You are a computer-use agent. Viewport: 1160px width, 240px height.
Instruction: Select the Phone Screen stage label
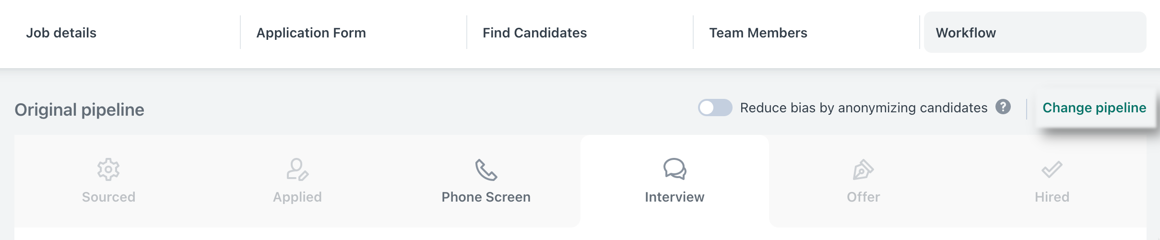point(486,197)
